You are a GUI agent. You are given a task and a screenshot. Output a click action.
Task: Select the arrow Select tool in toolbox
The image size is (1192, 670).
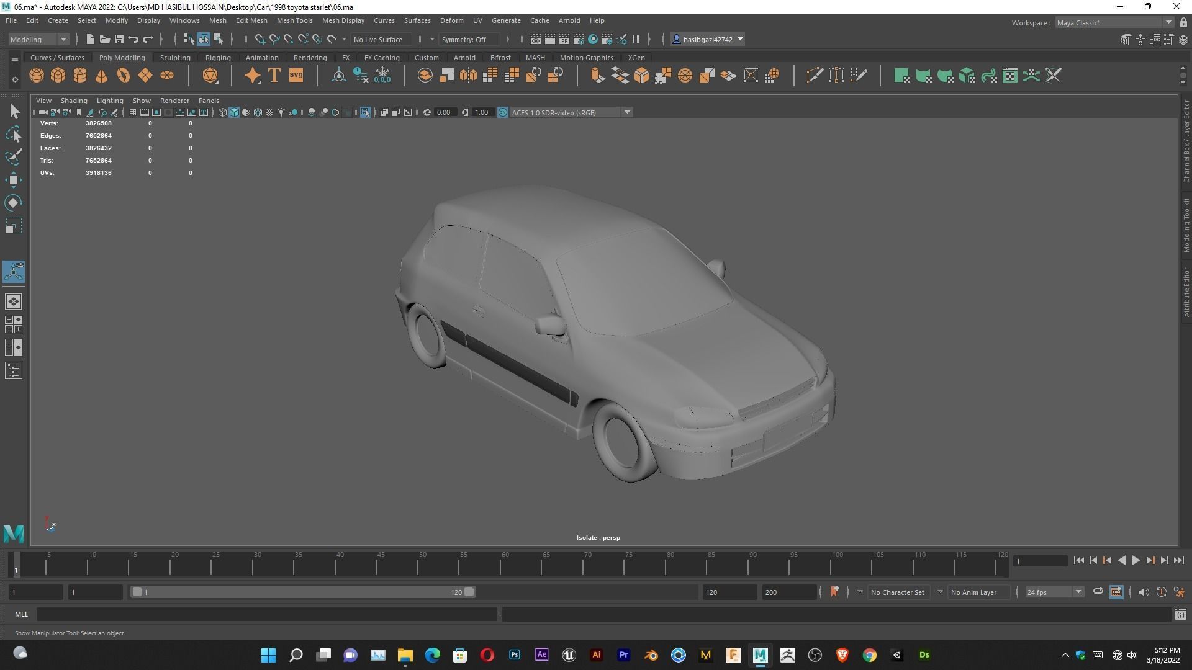(x=14, y=112)
